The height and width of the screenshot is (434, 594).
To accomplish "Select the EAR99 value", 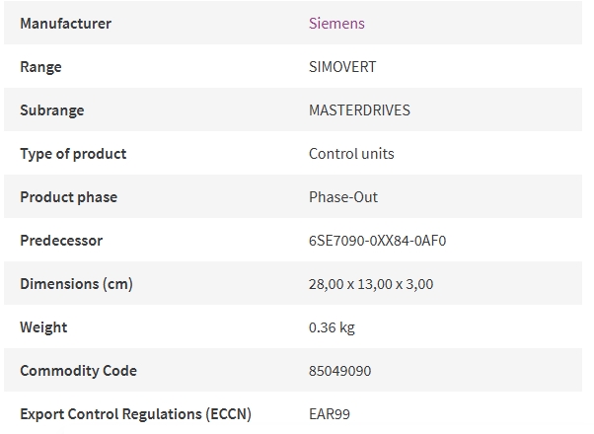I will [x=330, y=414].
